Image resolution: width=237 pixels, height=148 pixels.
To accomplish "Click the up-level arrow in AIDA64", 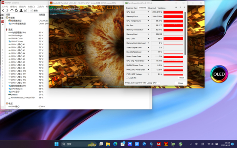I will click(x=12, y=10).
